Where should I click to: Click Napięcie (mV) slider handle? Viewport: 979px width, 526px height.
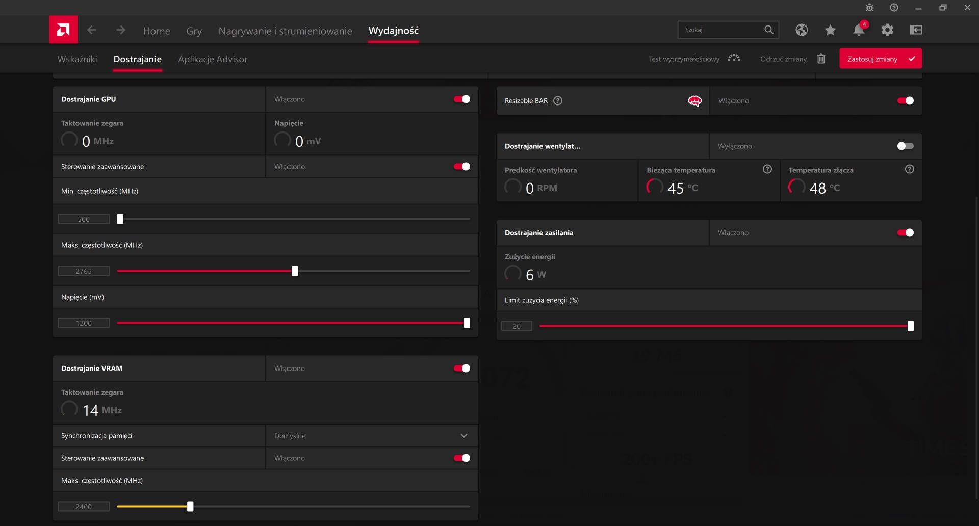pyautogui.click(x=467, y=323)
